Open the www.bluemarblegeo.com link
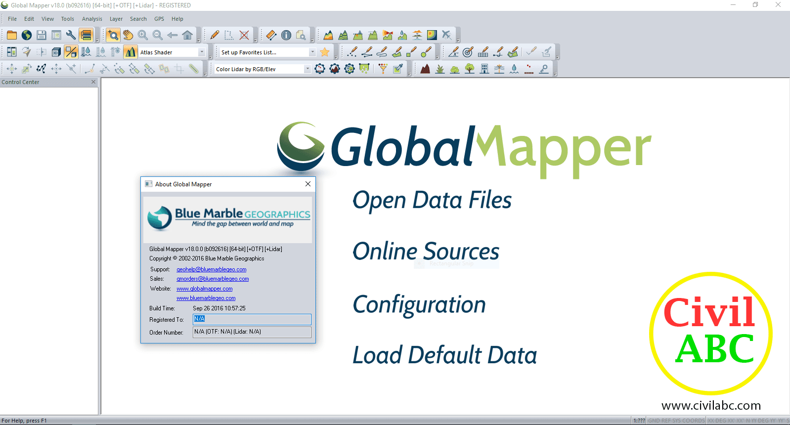 tap(206, 298)
